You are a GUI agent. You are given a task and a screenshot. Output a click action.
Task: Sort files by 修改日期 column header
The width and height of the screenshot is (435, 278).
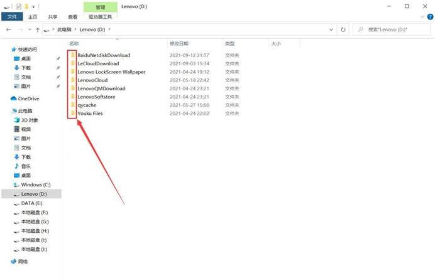pos(179,43)
